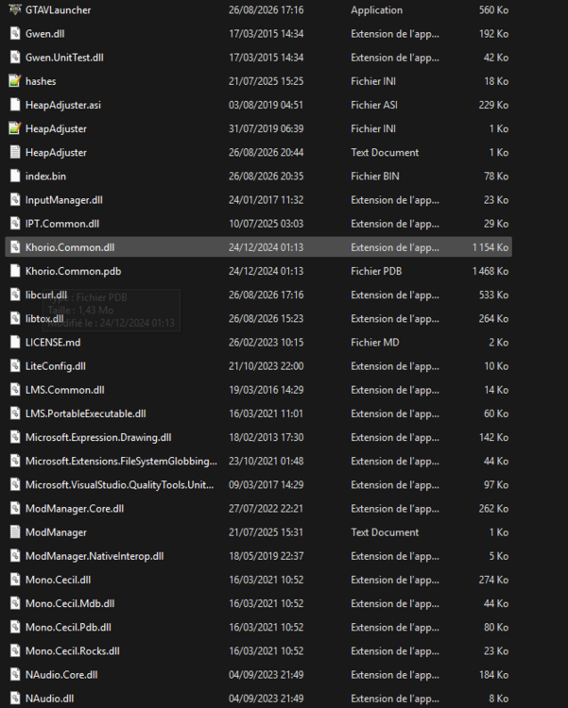Select the Microsoft.Extensions.FileSystemGlobbing file name
Viewport: 568px width, 708px height.
click(x=121, y=461)
